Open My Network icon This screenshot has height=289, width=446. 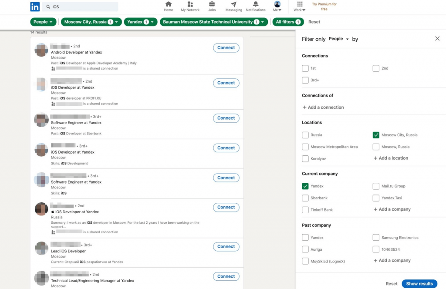click(x=190, y=4)
